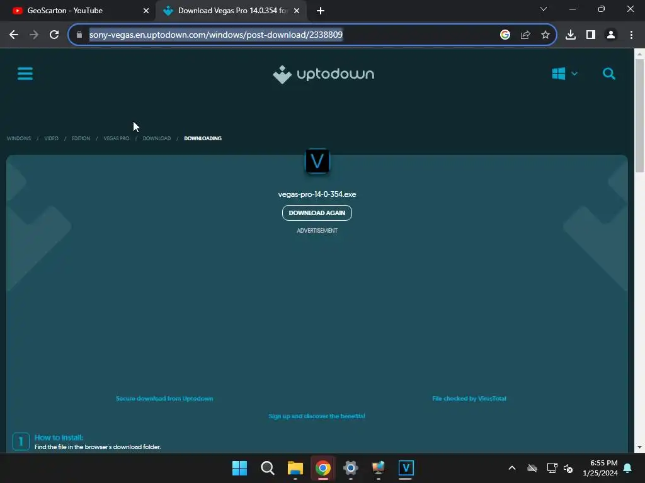Screen dimensions: 645x483
Task: Open the WINDOWS breadcrumb link
Action: click(x=19, y=138)
